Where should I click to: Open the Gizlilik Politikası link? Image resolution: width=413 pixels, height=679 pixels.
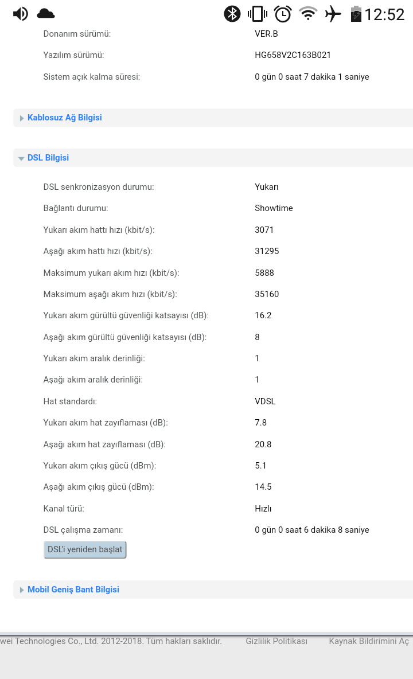[x=276, y=641]
